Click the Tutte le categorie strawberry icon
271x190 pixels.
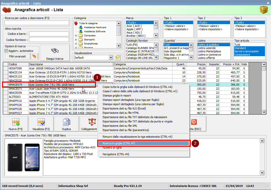(76, 23)
